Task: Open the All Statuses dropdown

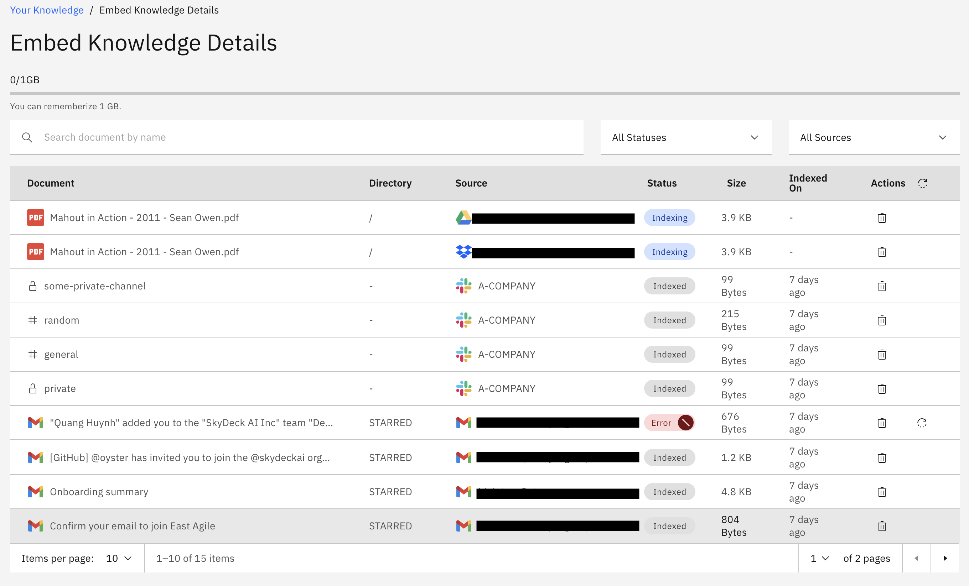Action: (686, 137)
